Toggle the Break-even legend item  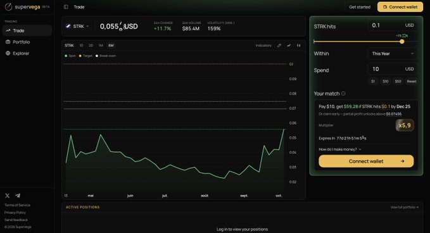(106, 56)
